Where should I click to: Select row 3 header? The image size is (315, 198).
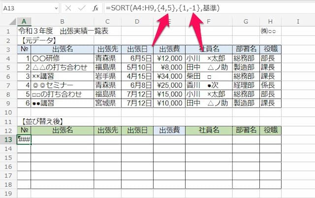(x=8, y=49)
